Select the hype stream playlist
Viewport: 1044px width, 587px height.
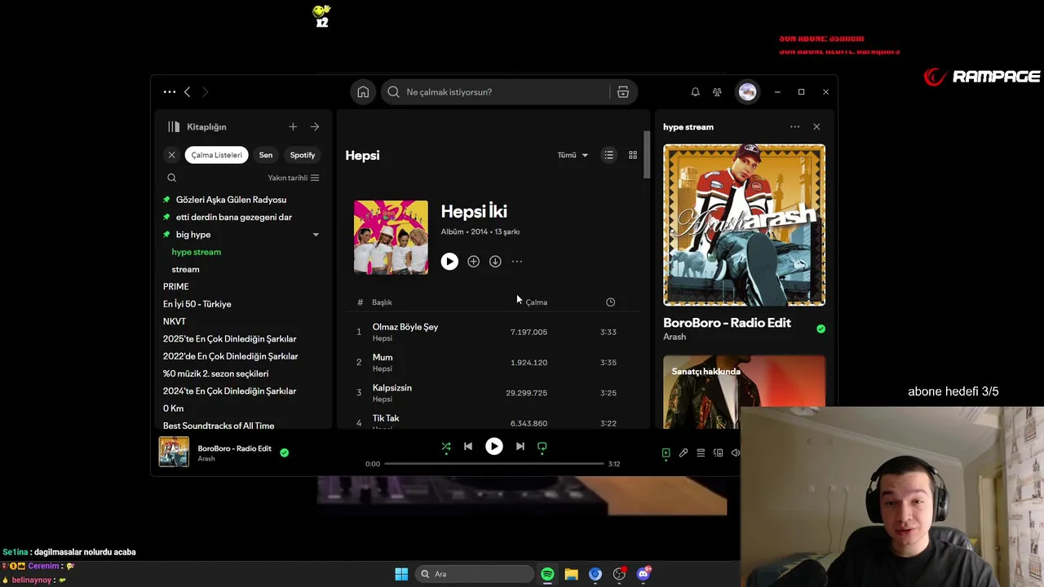(196, 252)
